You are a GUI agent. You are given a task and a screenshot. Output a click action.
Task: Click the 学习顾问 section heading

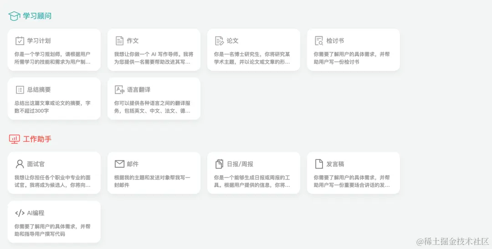pos(37,16)
